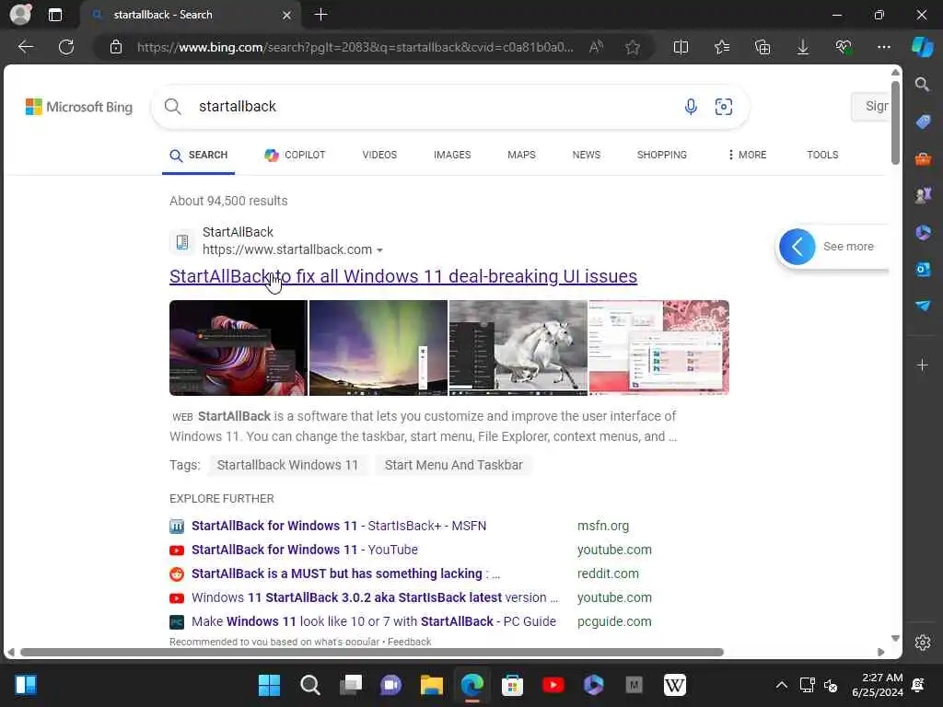Open taskbar Search magnifier
The width and height of the screenshot is (943, 707).
[309, 685]
